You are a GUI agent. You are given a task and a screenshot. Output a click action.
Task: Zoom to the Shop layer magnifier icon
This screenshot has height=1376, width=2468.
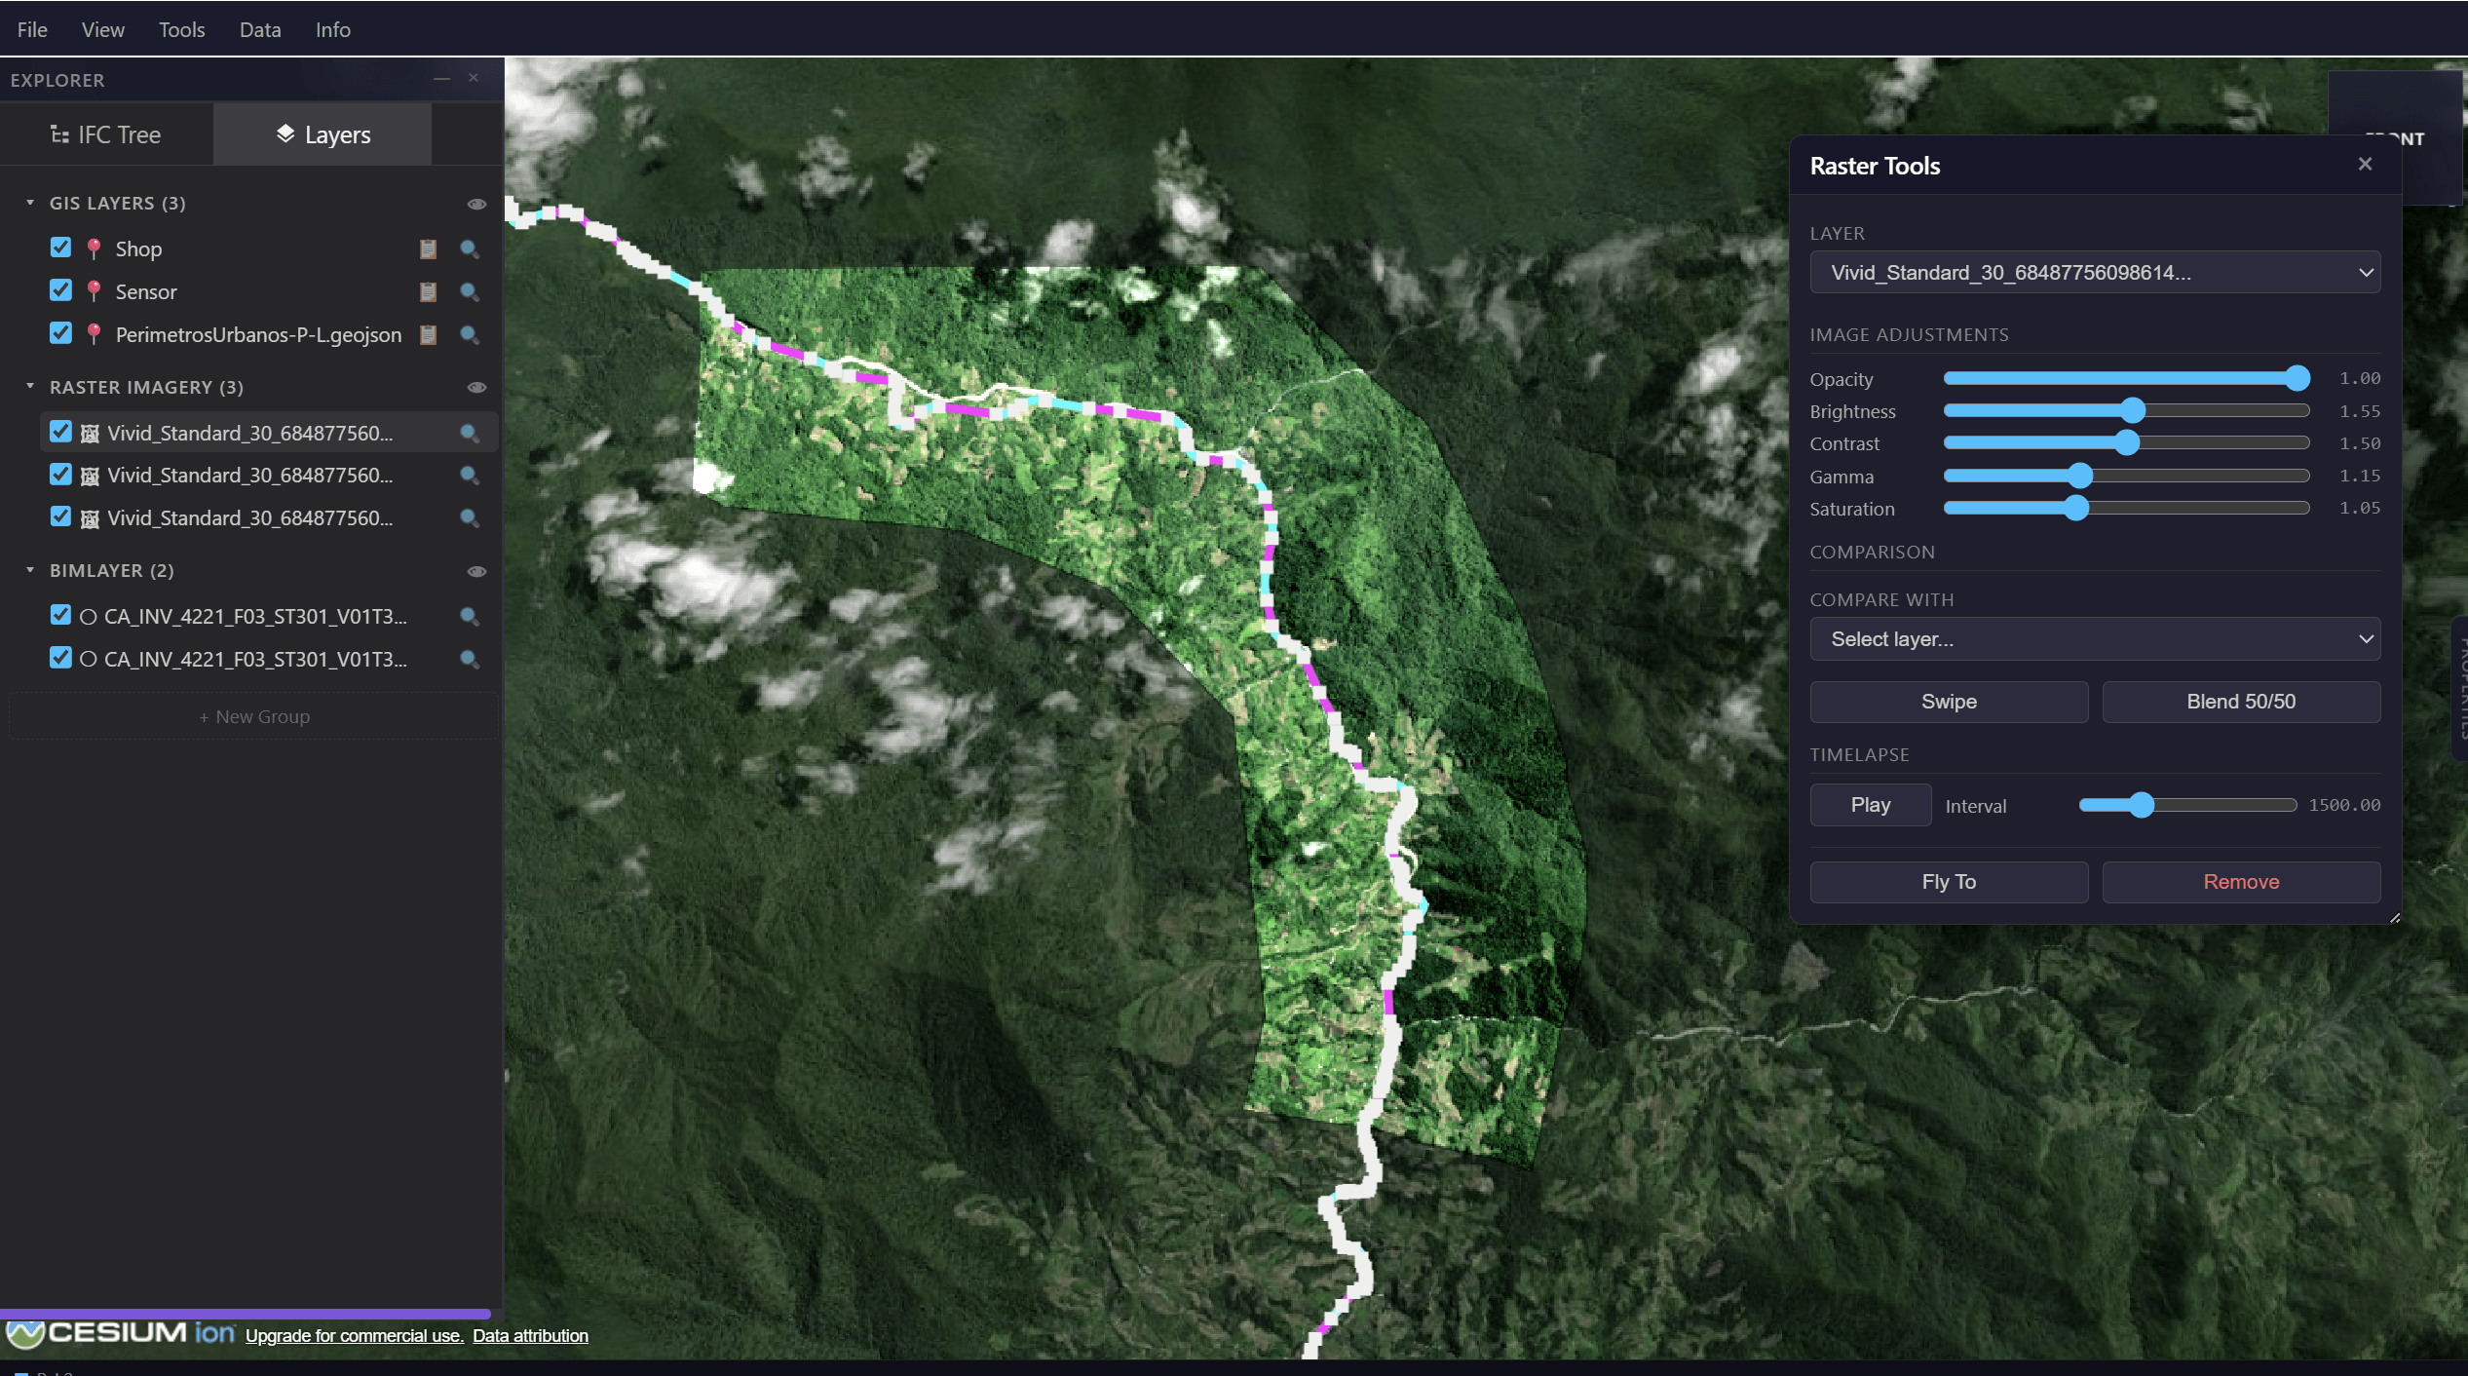tap(469, 249)
